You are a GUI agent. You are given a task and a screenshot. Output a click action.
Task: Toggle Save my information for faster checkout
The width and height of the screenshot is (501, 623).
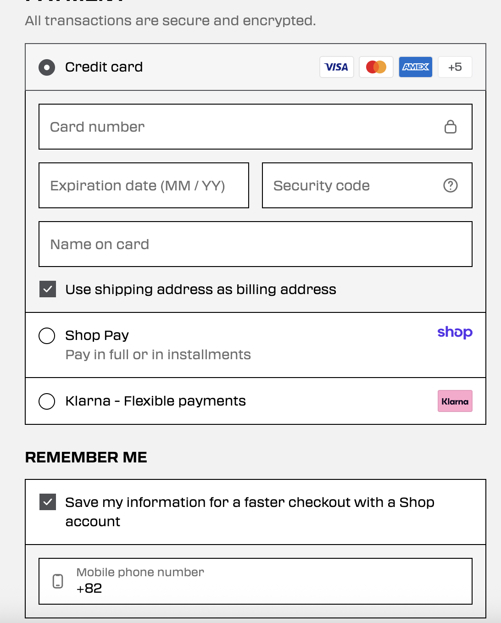click(x=48, y=502)
